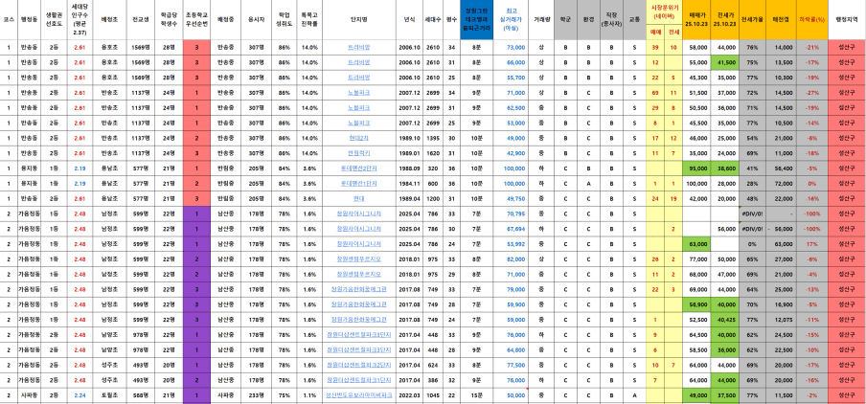
Task: Select the 하락율(%) header cell
Action: click(x=813, y=18)
